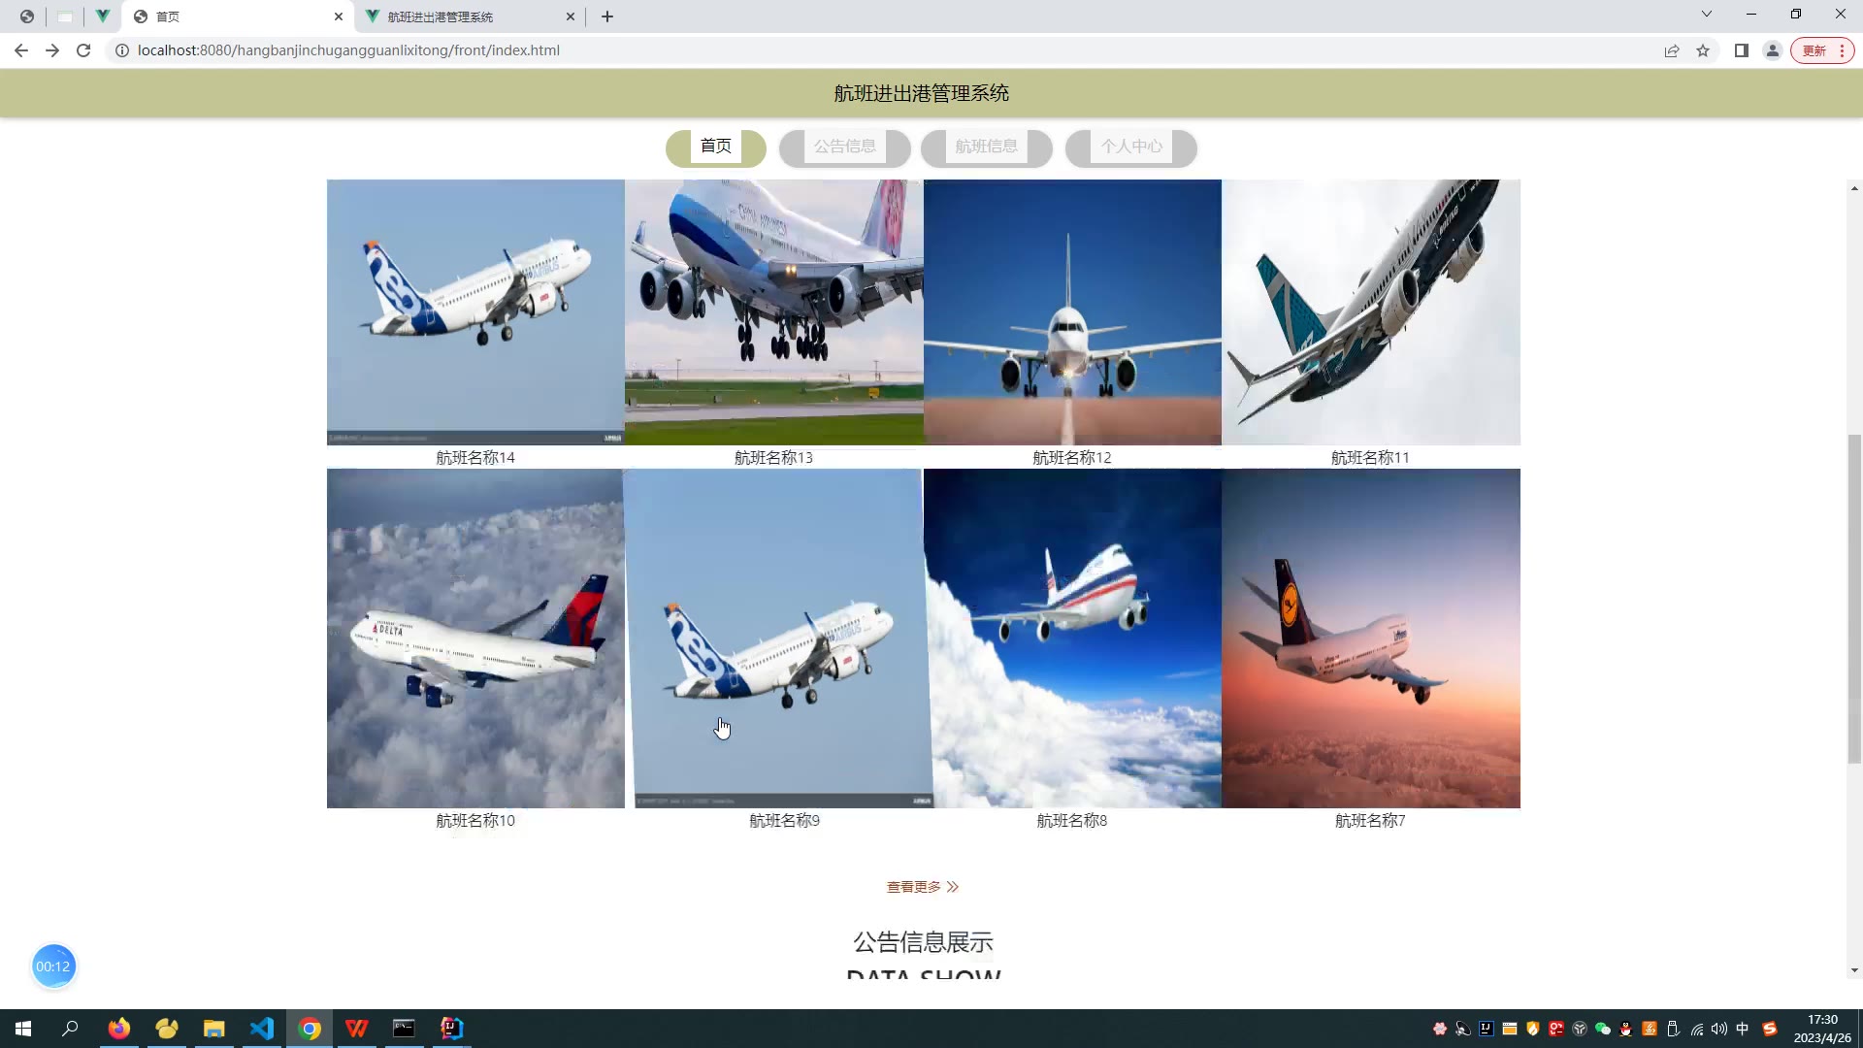Click the share page icon
Screen dimensions: 1863x1048
coord(1672,50)
